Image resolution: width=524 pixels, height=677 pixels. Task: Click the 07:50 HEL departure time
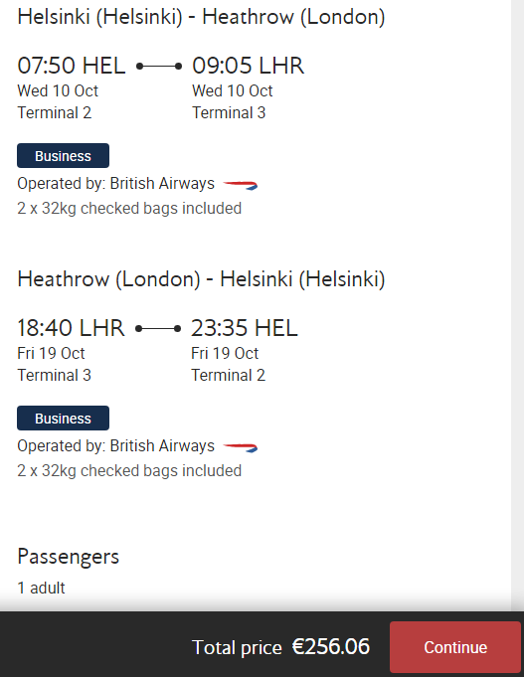pyautogui.click(x=72, y=66)
